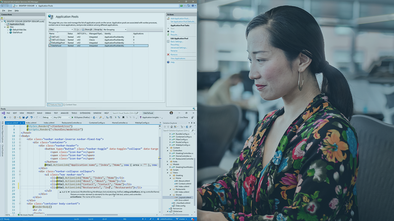Open the WebApiConfig.cs editor tab
This screenshot has height=221, width=394.
142,123
